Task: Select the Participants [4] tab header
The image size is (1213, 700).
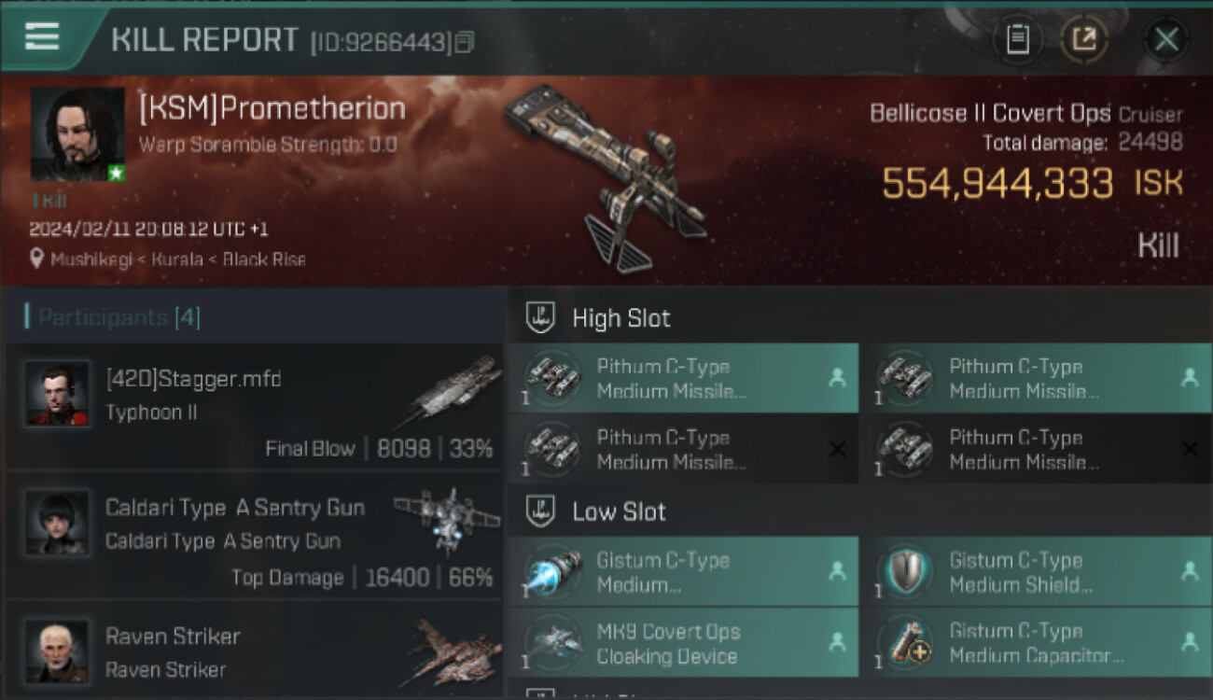Action: (x=114, y=317)
